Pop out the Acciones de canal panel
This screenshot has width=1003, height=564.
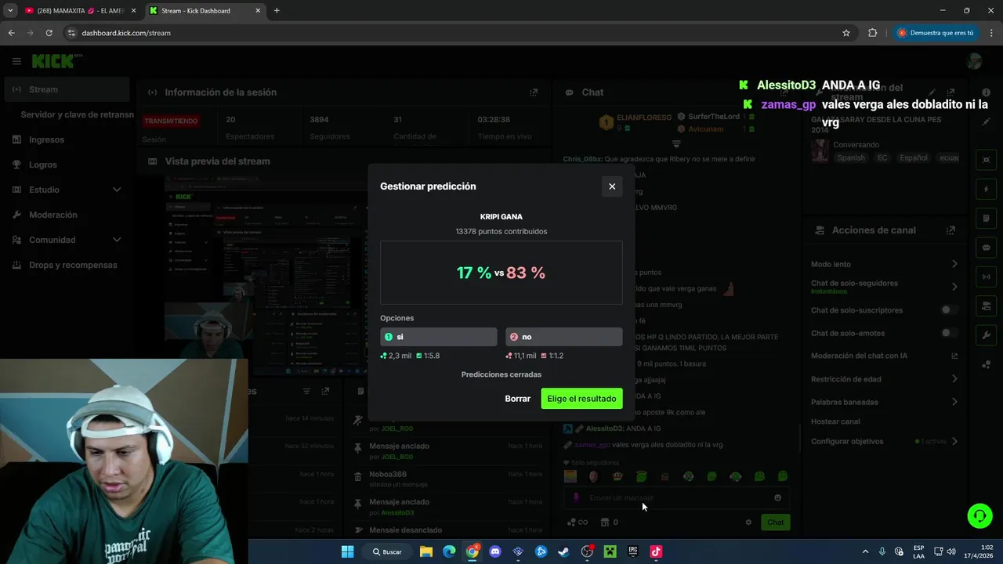pos(950,230)
